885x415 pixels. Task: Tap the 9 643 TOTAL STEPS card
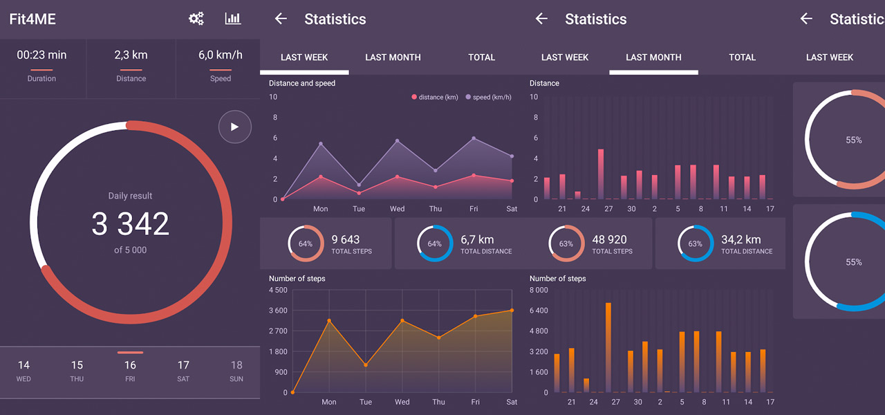click(325, 243)
